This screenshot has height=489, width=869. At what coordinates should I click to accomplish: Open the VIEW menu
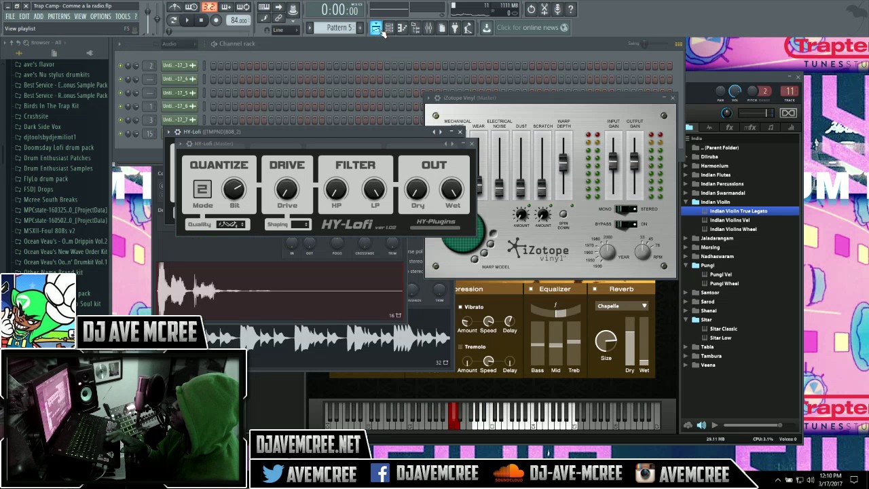[80, 16]
